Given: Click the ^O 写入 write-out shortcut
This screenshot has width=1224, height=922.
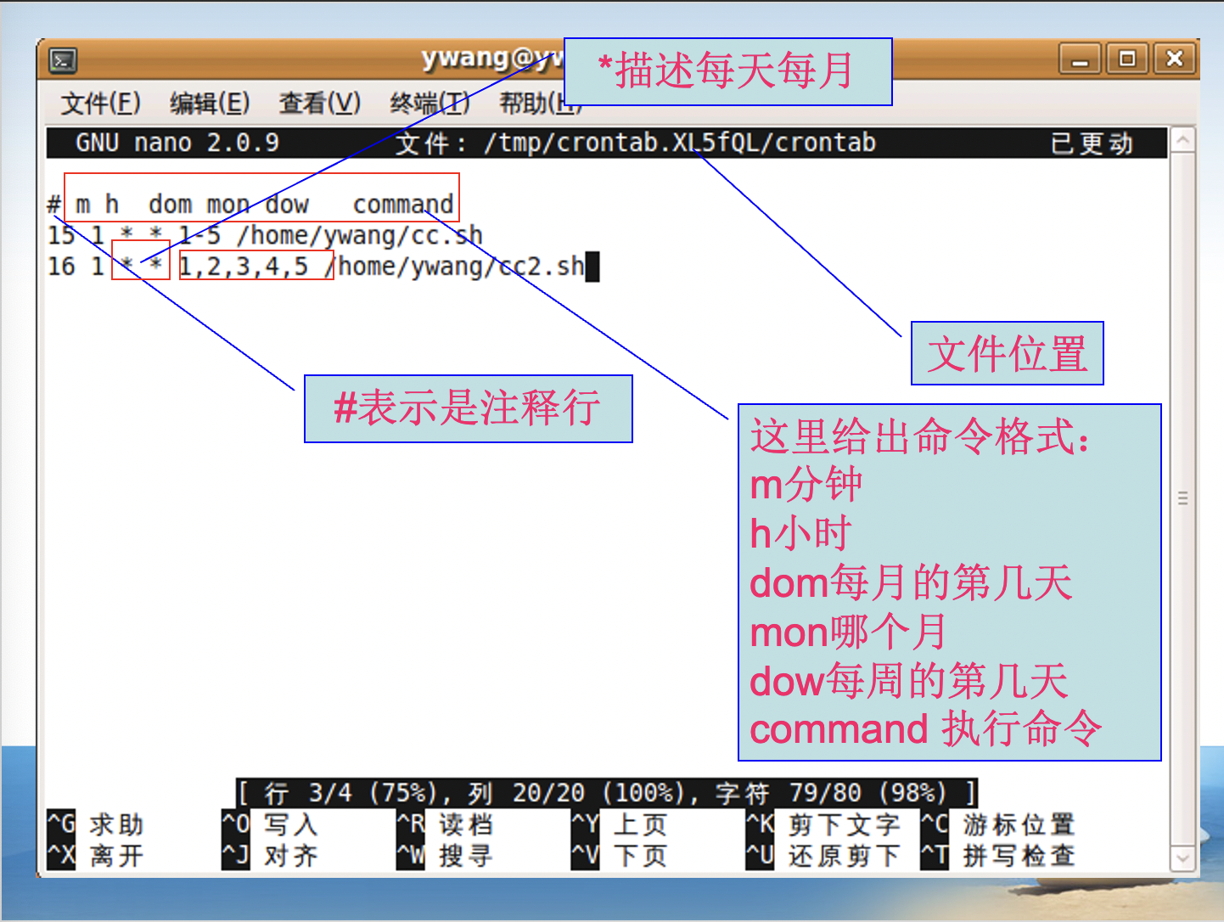Looking at the screenshot, I should 270,824.
